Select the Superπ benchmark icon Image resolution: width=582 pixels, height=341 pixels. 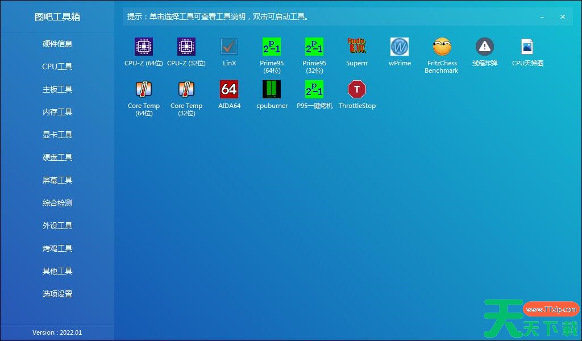pos(357,47)
